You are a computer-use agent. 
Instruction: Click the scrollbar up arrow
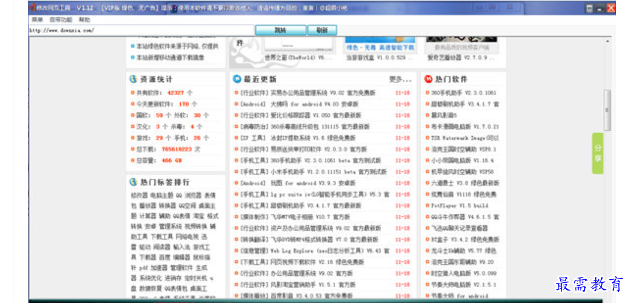point(607,41)
